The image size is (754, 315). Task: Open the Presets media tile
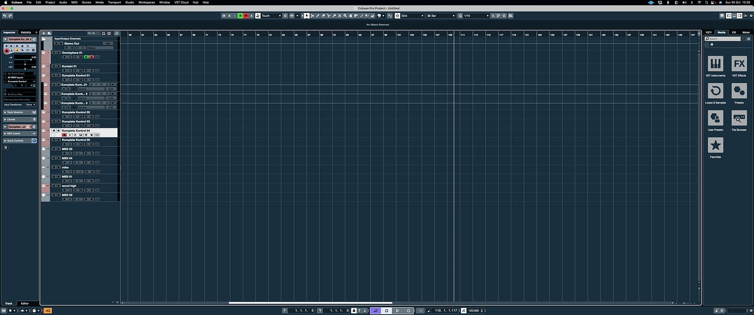point(739,91)
